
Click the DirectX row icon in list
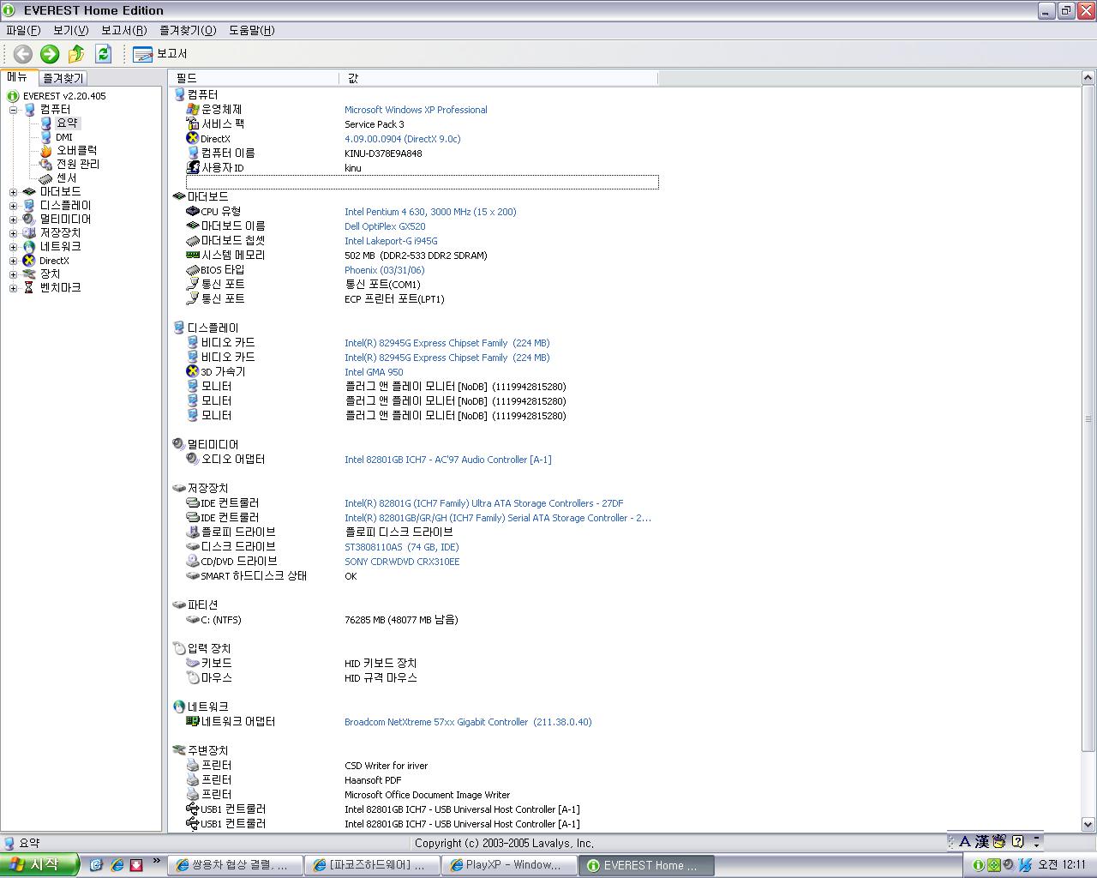click(193, 139)
